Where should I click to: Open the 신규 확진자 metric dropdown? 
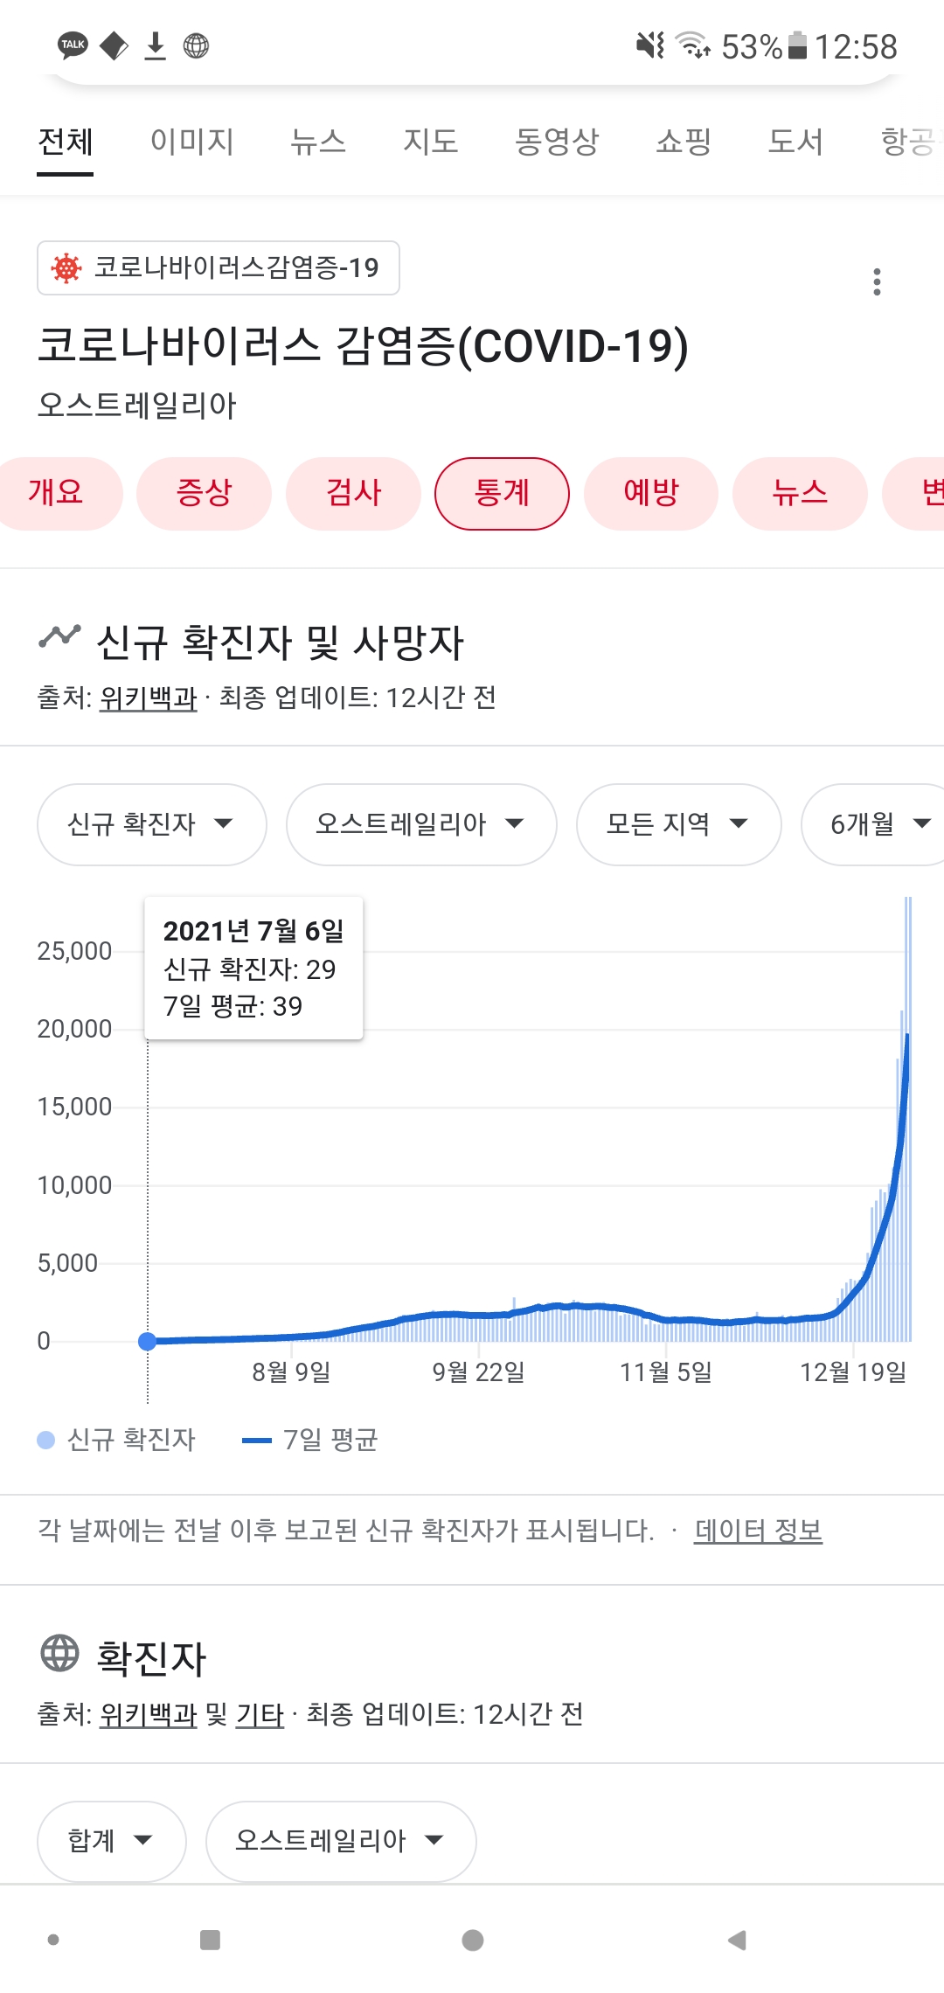coord(151,823)
